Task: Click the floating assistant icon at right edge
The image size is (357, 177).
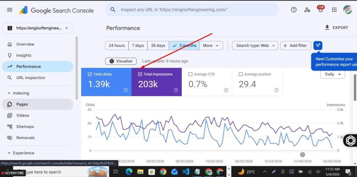Action: point(351,140)
